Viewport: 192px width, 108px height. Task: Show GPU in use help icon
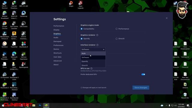(91, 68)
